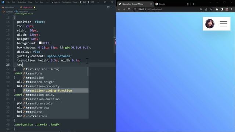The image size is (235, 132).
Task: Open the Run menu in VS Code
Action: pos(41,2)
